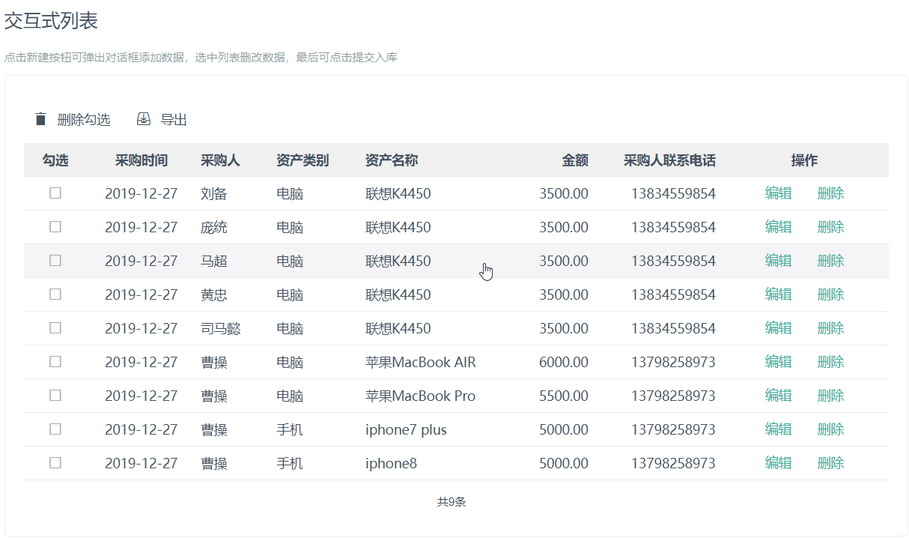Edit the 苹果MacBook Pro record
This screenshot has height=541, width=909.
(x=778, y=396)
